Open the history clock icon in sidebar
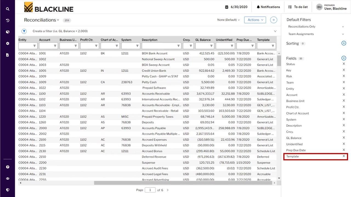The image size is (351, 197). pos(8,20)
